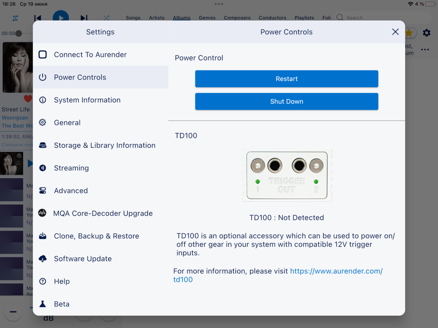Viewport: 438px width, 328px height.
Task: Open the Beta settings
Action: 101,304
